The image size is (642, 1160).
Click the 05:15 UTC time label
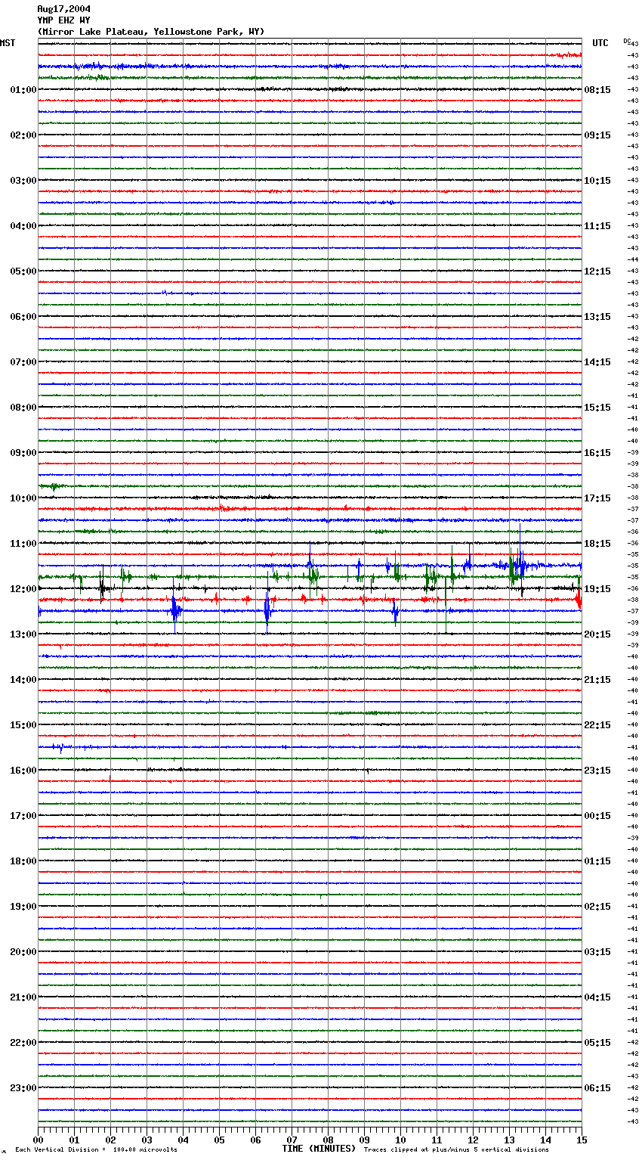(597, 1043)
